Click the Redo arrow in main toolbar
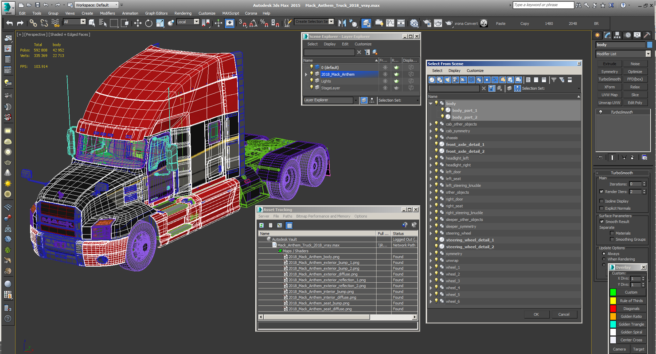The width and height of the screenshot is (656, 354). click(x=20, y=23)
